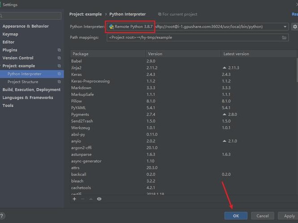Click project-level icon next to Python Interpreter
Image resolution: width=298 pixels, height=223 pixels.
tap(60, 74)
